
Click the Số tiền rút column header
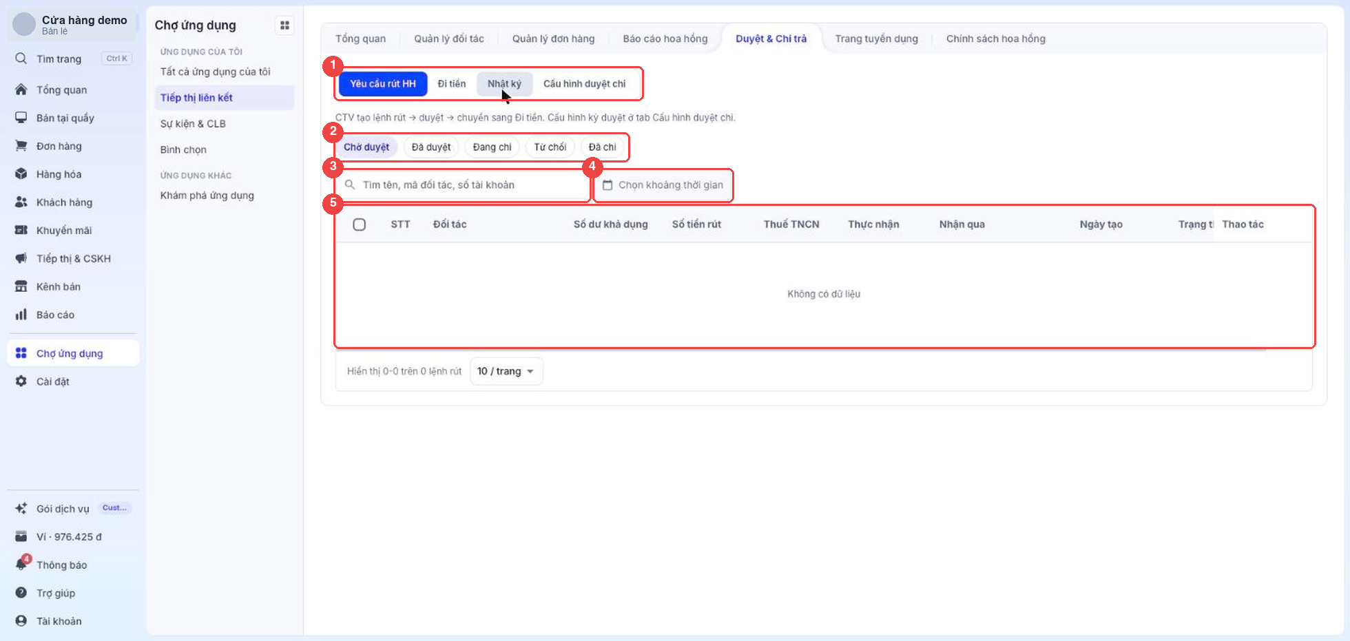coord(696,224)
